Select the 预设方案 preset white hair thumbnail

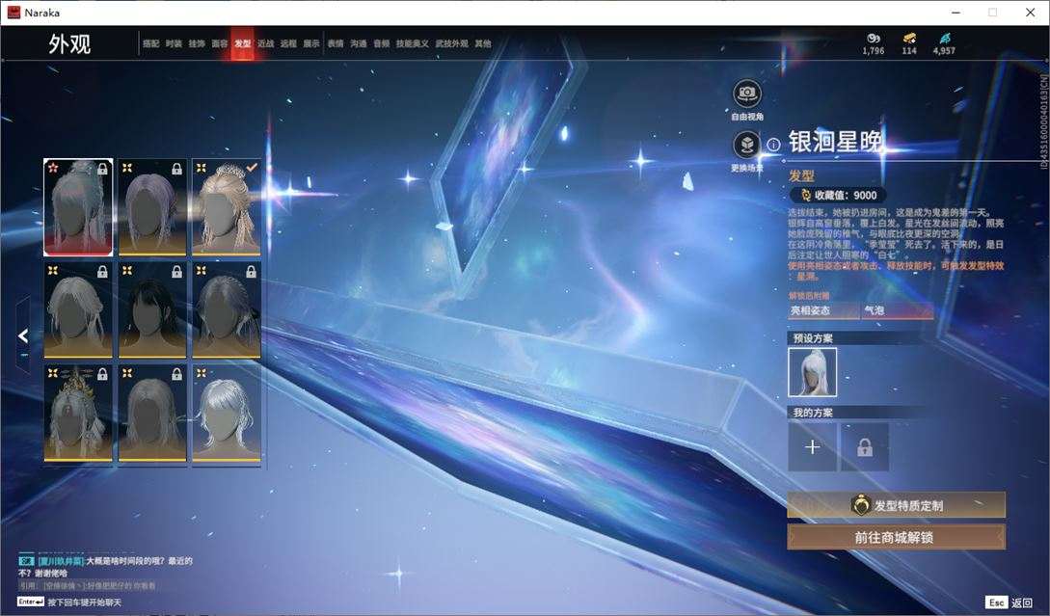[x=812, y=372]
